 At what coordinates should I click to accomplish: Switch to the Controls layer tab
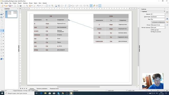pos(42,89)
